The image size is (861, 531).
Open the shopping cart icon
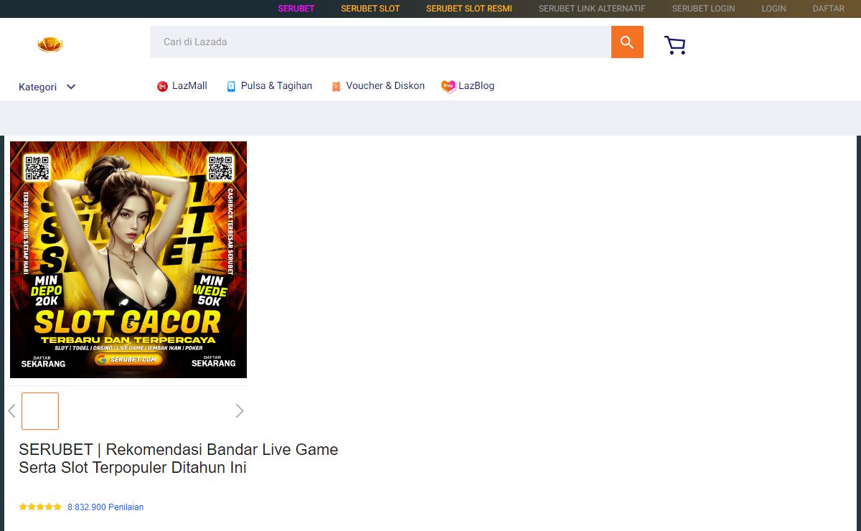pyautogui.click(x=675, y=45)
